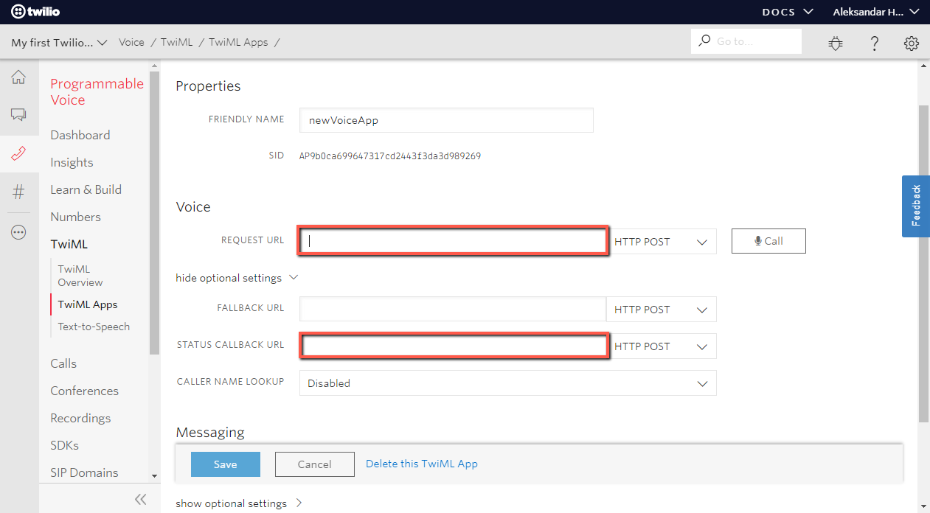Open SDKs in sidebar menu
This screenshot has height=513, width=930.
coord(64,445)
